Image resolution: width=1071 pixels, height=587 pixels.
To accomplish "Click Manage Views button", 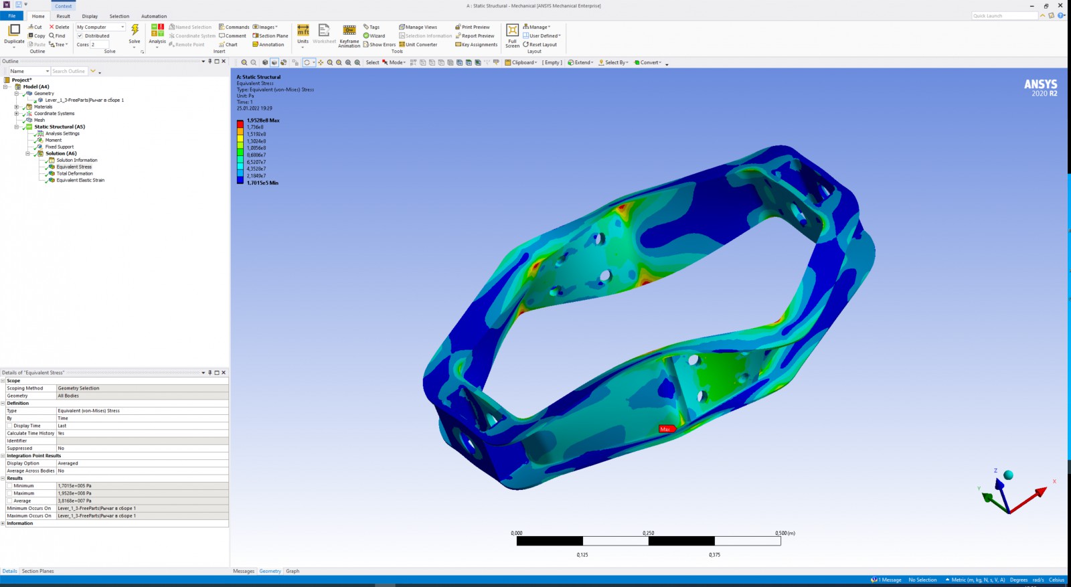I will pyautogui.click(x=418, y=27).
